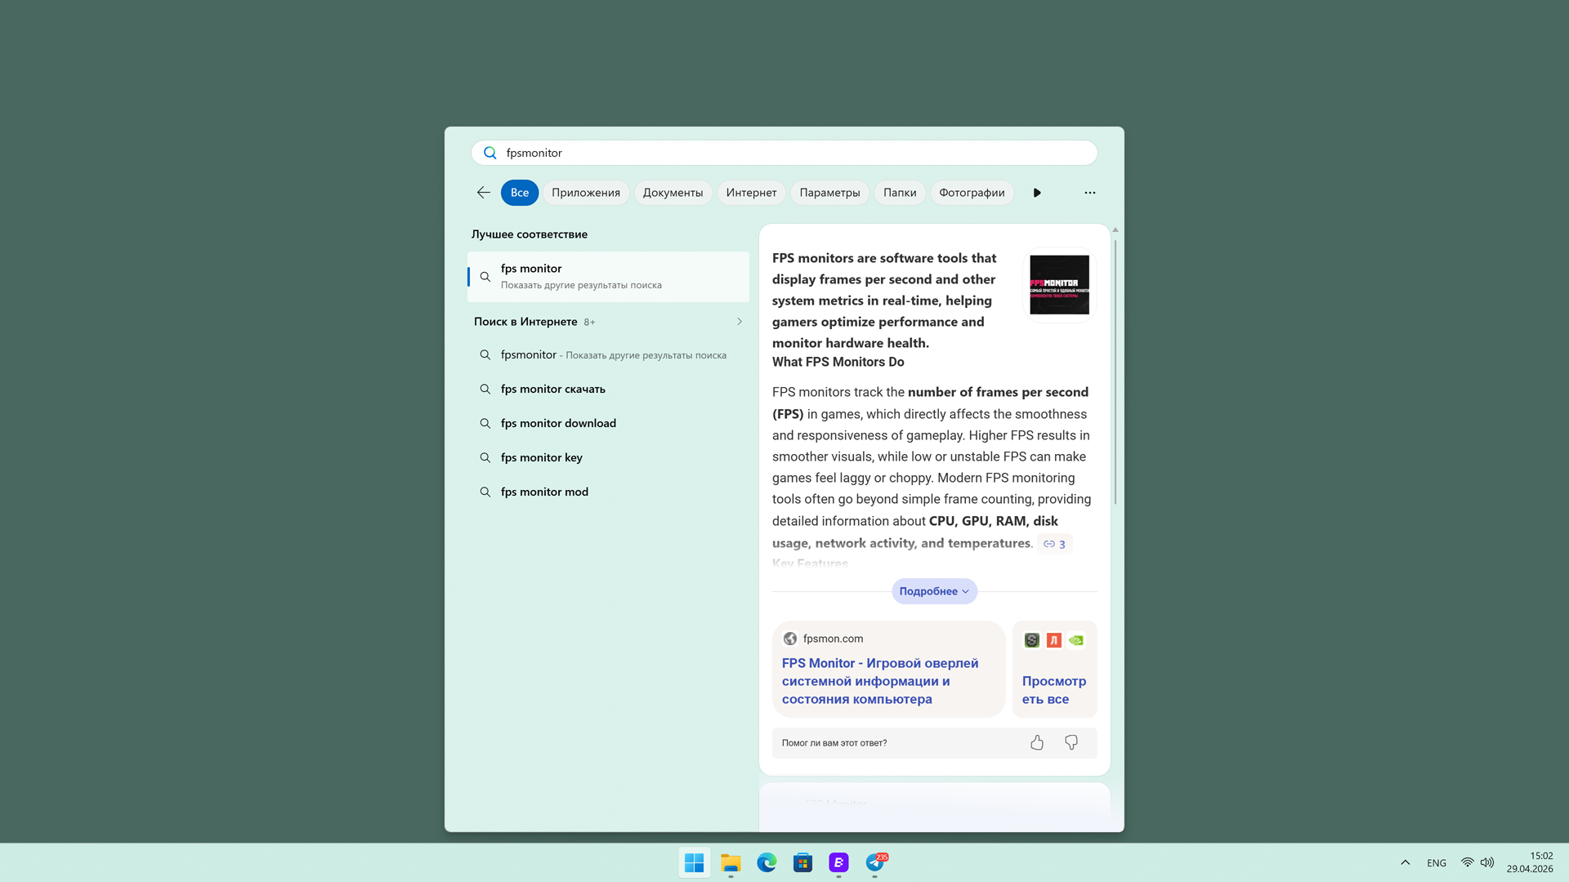The height and width of the screenshot is (882, 1569).
Task: Open the fpsmon.com FPS Monitor link
Action: point(879,681)
